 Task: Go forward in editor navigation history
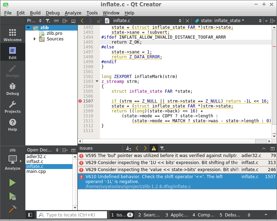coord(90,21)
